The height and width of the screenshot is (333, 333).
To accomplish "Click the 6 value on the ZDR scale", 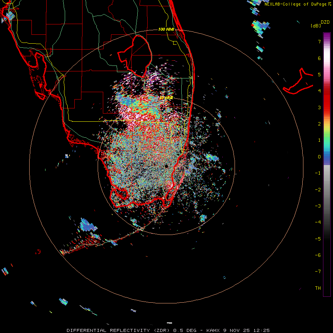I will tap(319, 58).
